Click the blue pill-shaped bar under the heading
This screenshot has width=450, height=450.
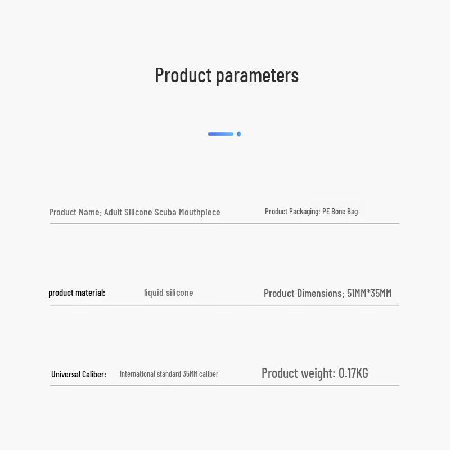click(x=220, y=134)
